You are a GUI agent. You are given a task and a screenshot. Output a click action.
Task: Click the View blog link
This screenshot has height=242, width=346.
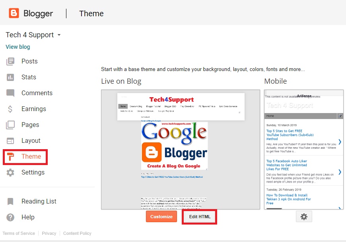[x=18, y=47]
